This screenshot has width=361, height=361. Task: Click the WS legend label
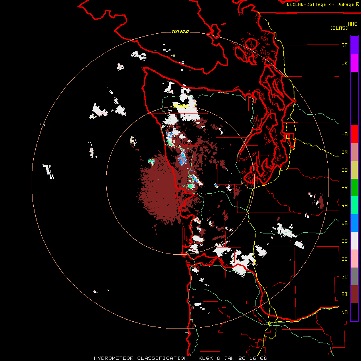[344, 223]
